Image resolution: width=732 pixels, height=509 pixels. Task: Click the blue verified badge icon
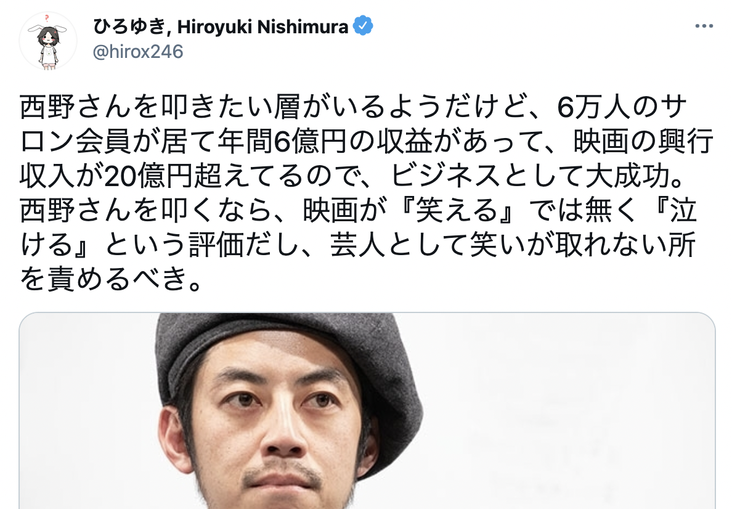[363, 26]
